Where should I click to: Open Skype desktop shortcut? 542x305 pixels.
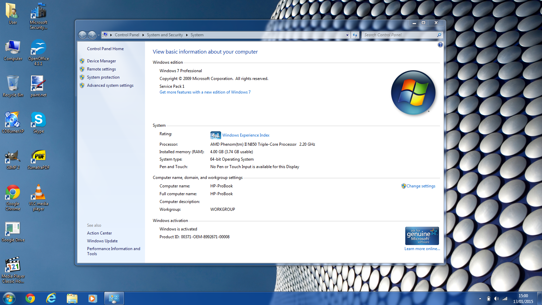click(x=38, y=122)
